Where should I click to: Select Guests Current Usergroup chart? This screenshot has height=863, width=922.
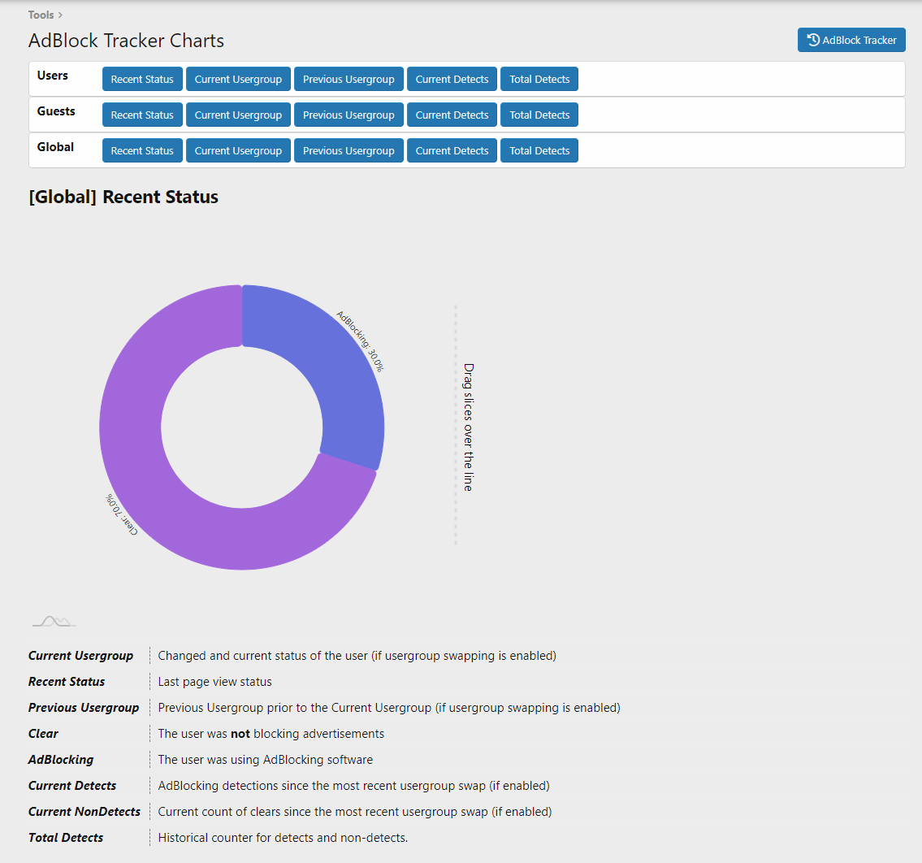[238, 115]
